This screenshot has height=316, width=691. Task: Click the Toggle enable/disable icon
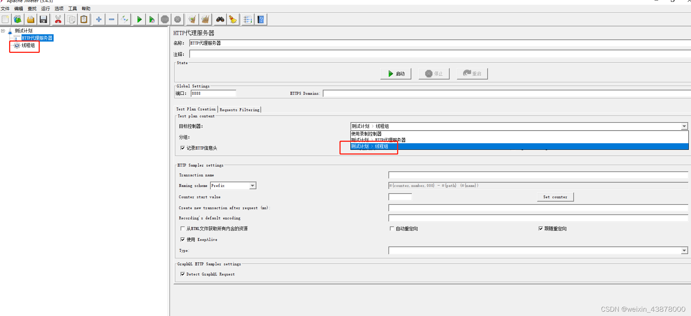125,19
